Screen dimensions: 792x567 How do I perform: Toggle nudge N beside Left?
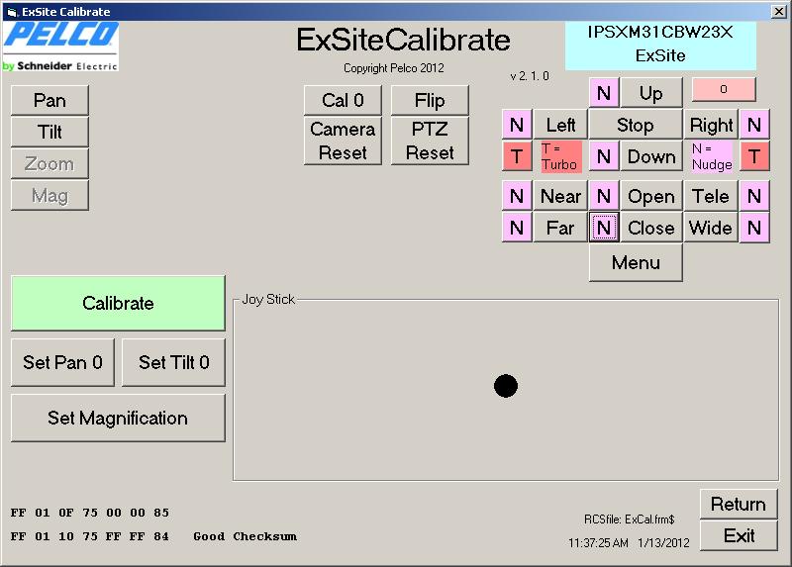516,125
